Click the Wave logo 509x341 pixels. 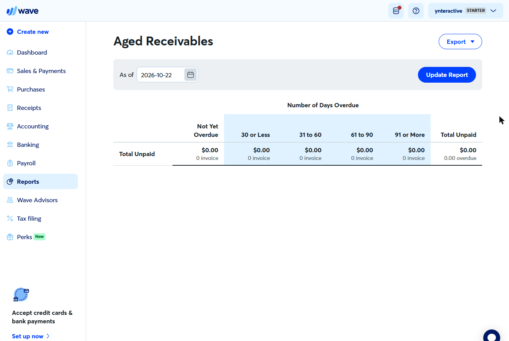22,11
